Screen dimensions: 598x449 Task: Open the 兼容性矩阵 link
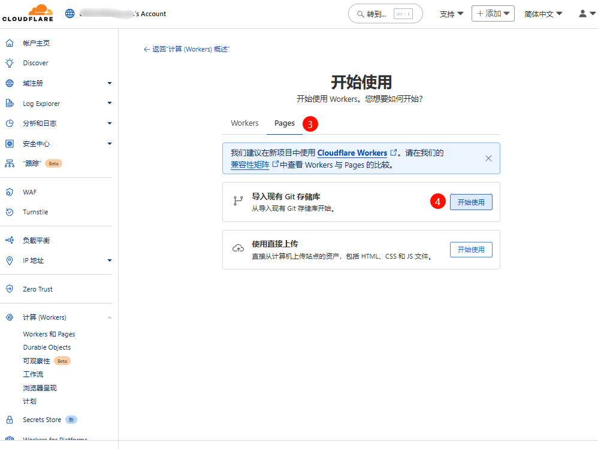250,165
